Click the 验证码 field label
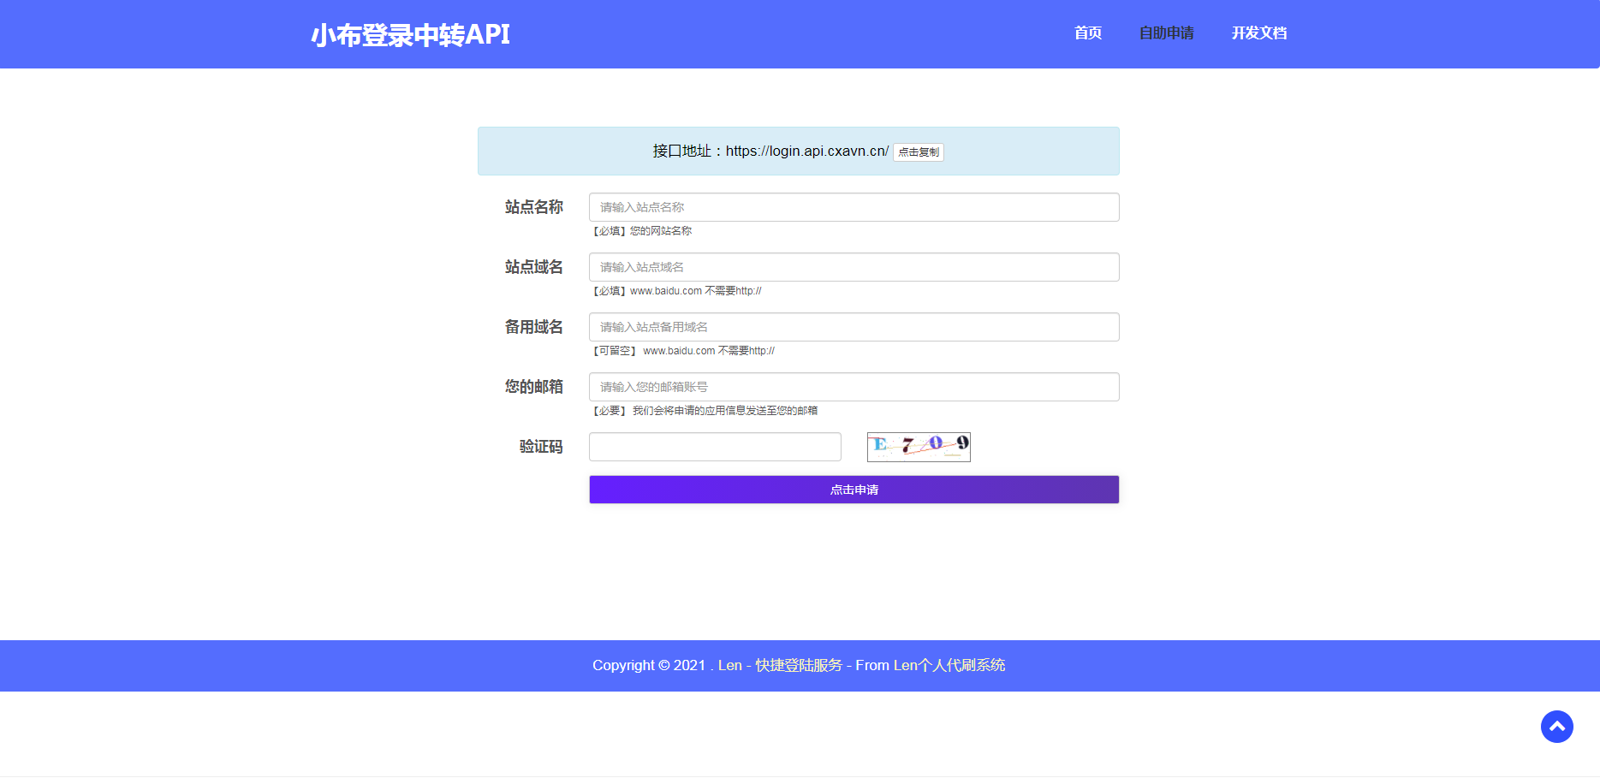The height and width of the screenshot is (778, 1600). pyautogui.click(x=540, y=447)
